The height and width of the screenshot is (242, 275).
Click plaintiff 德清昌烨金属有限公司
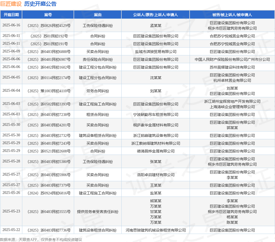click(x=155, y=151)
